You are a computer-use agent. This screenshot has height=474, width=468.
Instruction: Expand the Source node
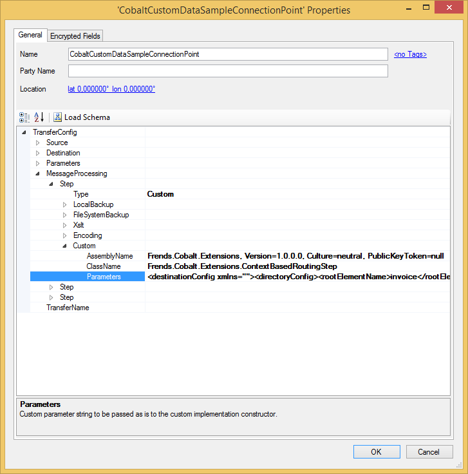(x=38, y=143)
